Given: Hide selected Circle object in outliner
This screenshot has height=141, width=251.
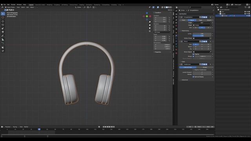Looking at the screenshot, I should [247, 16].
